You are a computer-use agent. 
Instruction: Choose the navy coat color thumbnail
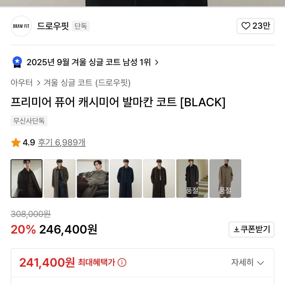point(126,178)
